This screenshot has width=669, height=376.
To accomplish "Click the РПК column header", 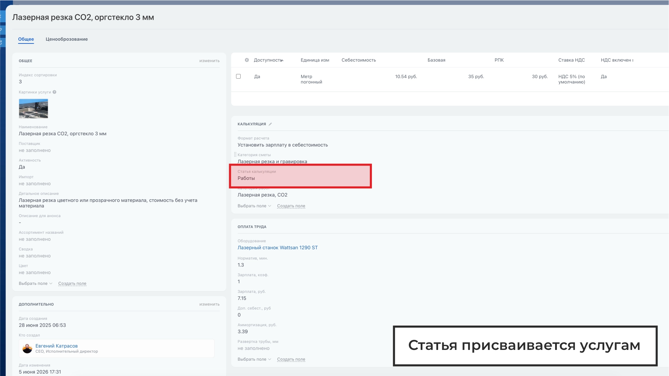I will coord(499,60).
